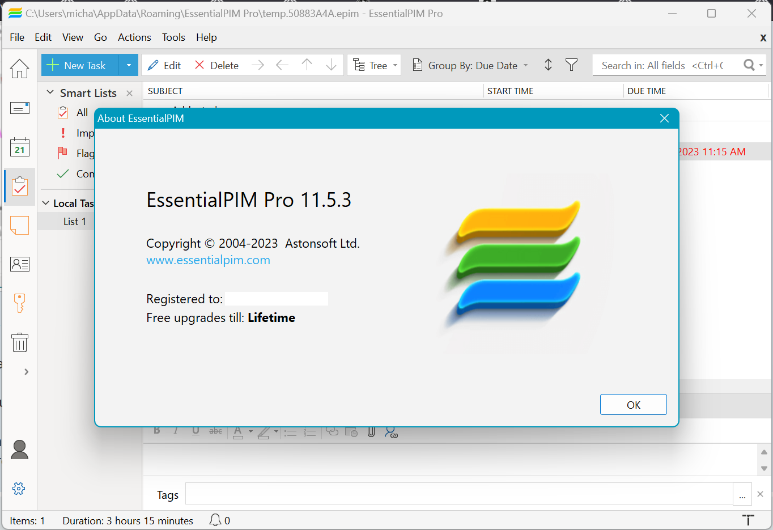Image resolution: width=773 pixels, height=530 pixels.
Task: Select the Tasks module icon
Action: click(x=19, y=186)
